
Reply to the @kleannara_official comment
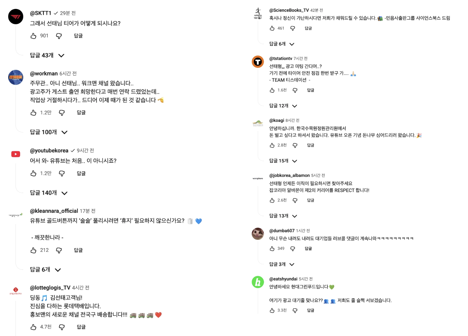(78, 250)
